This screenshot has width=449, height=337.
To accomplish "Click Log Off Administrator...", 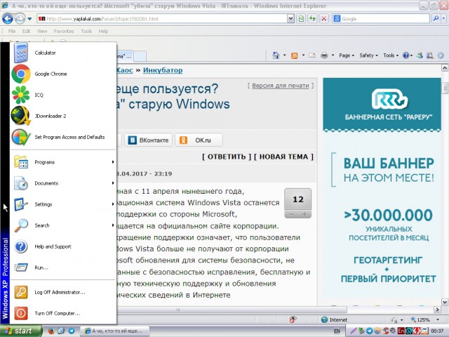I will pos(63,292).
